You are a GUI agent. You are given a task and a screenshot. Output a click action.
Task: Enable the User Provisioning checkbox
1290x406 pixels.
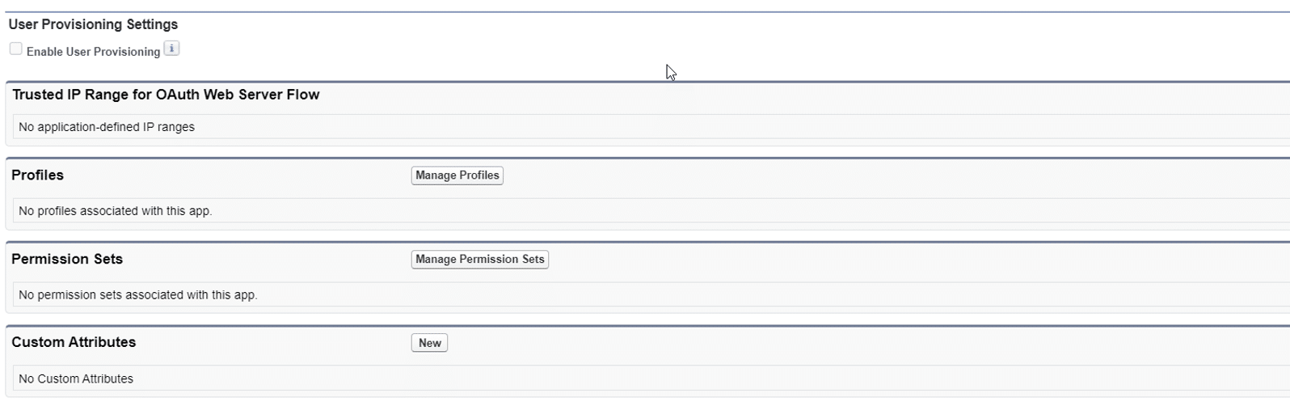click(x=15, y=49)
